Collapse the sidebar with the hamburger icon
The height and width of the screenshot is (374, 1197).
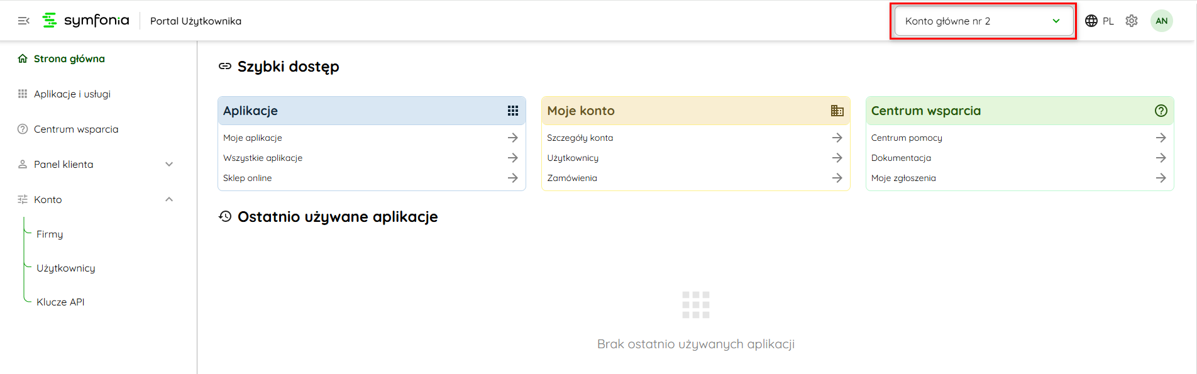click(x=24, y=21)
